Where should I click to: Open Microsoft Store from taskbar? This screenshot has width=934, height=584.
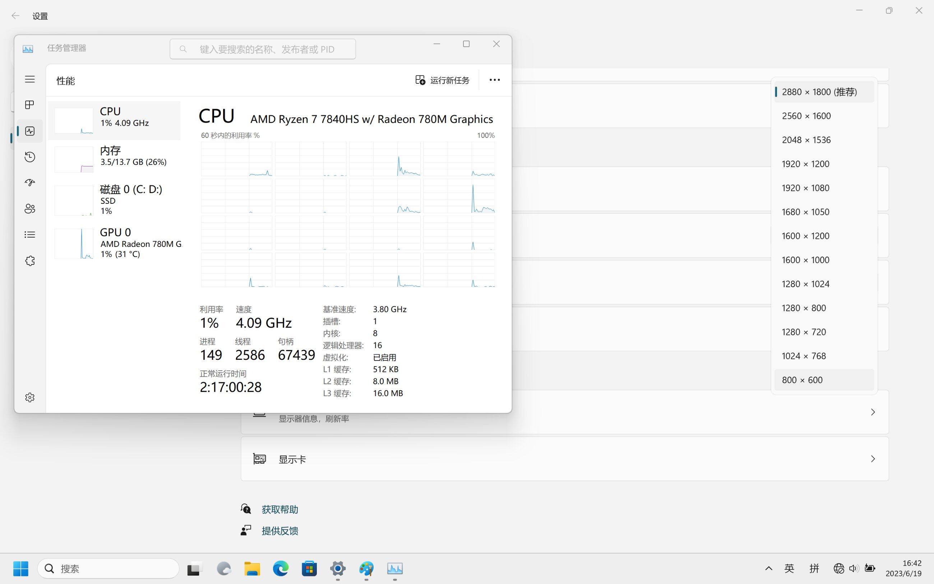coord(309,569)
